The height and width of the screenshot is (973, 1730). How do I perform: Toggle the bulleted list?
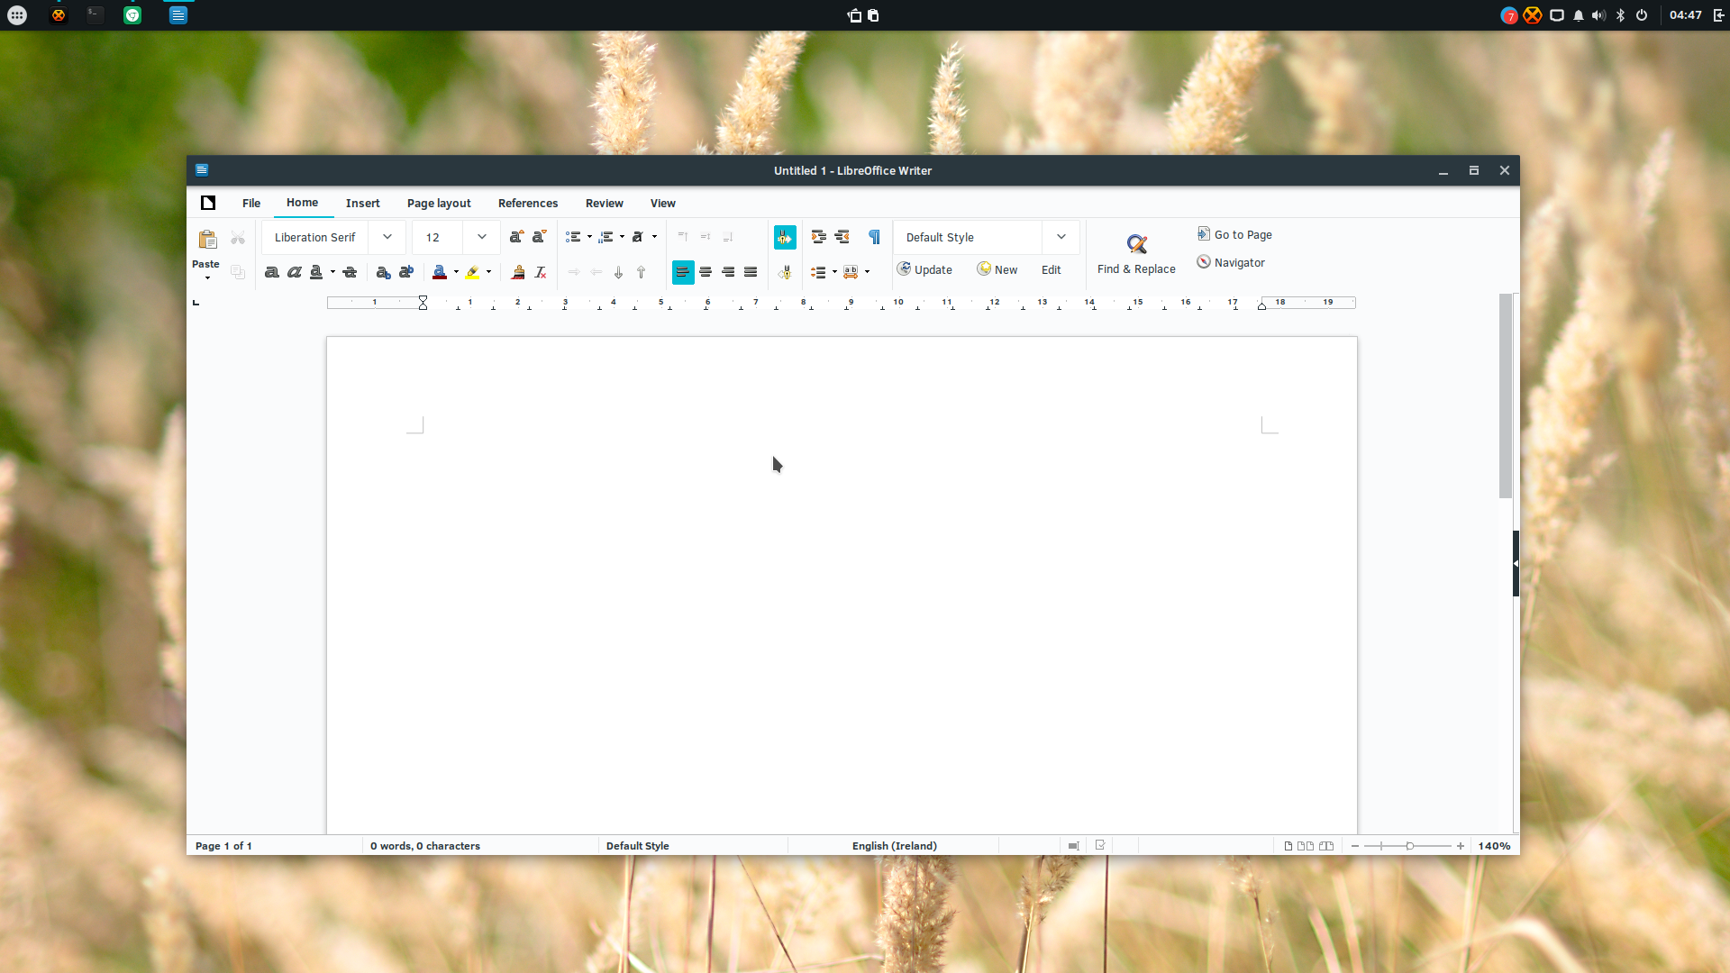(x=573, y=237)
